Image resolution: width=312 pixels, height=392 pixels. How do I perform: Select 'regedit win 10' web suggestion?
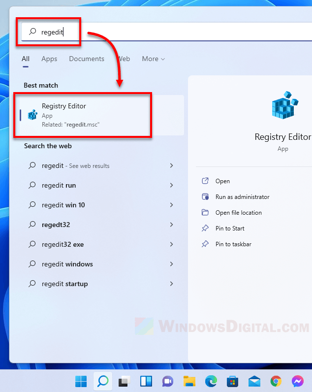102,205
